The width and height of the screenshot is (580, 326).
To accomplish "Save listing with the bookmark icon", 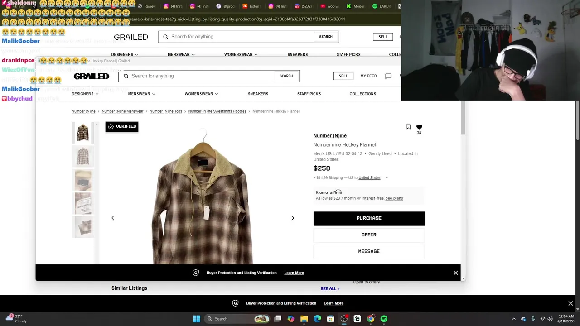I will (408, 127).
